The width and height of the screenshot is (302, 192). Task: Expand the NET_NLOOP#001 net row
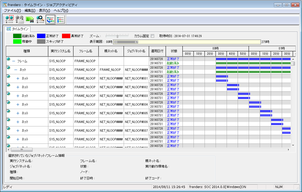click(18, 78)
